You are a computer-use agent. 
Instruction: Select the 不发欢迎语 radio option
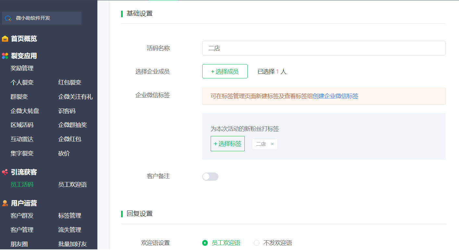(257, 243)
